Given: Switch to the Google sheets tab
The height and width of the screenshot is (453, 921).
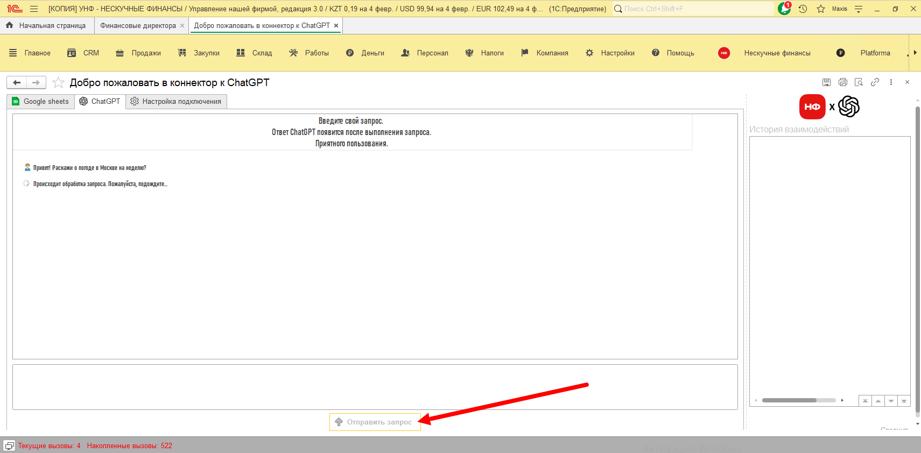Looking at the screenshot, I should coord(41,101).
